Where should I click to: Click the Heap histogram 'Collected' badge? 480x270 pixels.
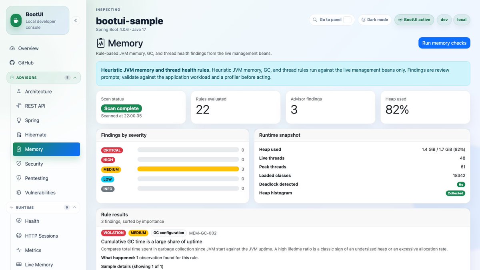[x=456, y=193]
